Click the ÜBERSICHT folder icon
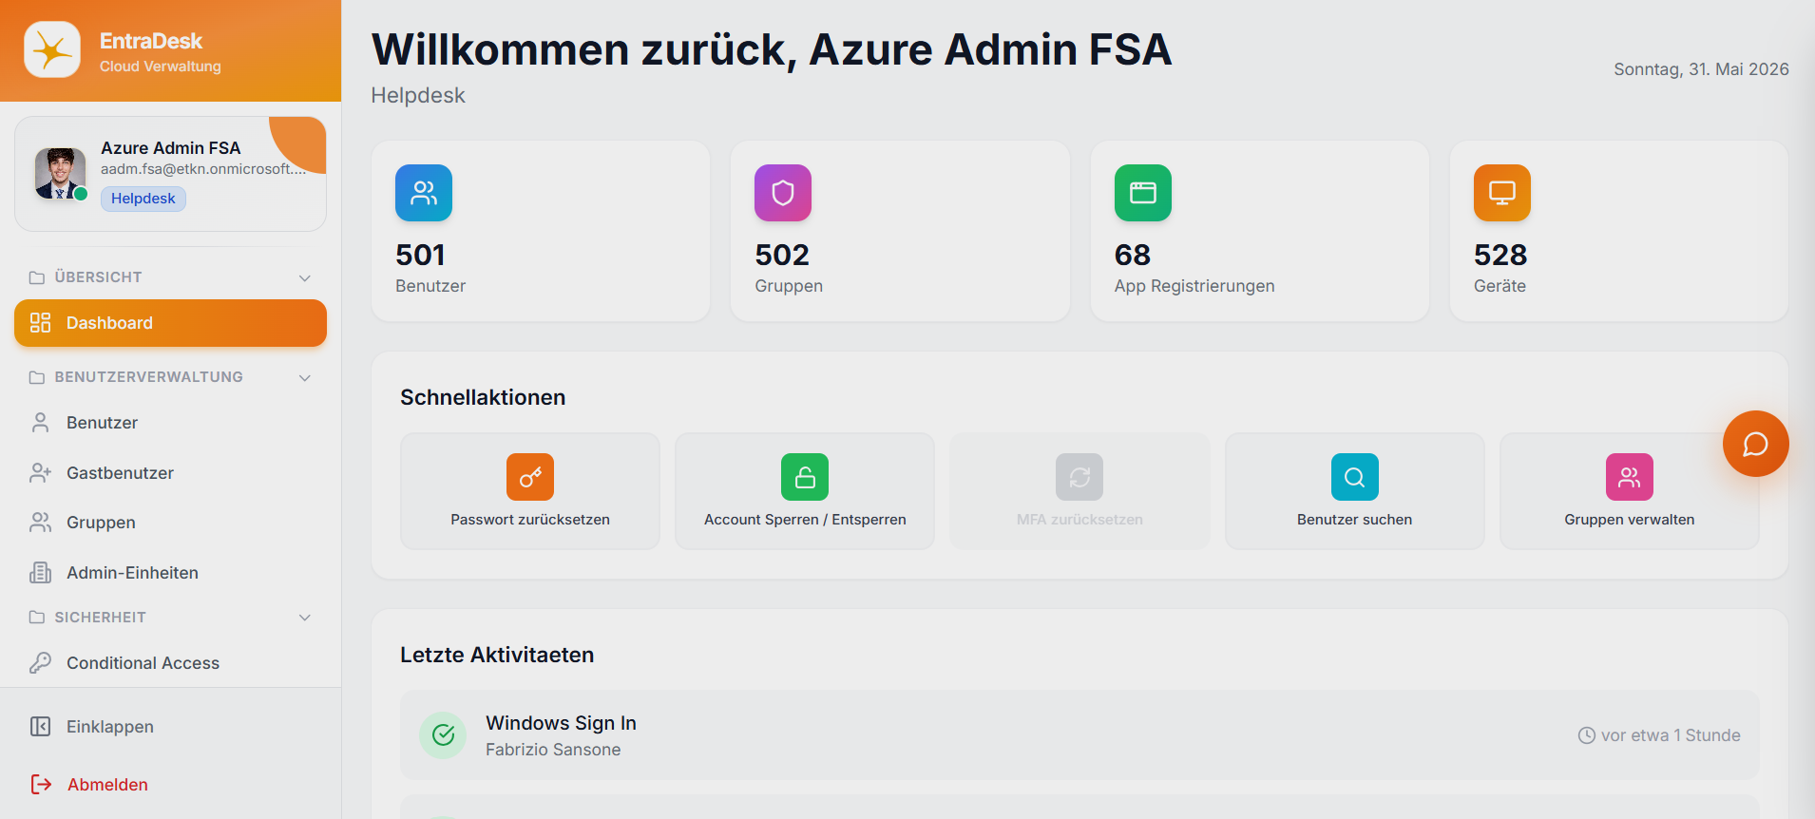 [x=37, y=277]
